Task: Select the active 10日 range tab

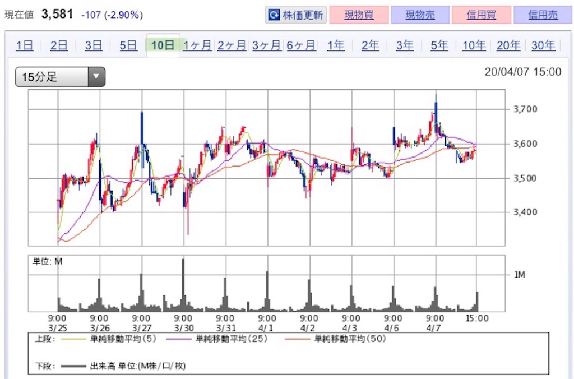Action: click(163, 45)
